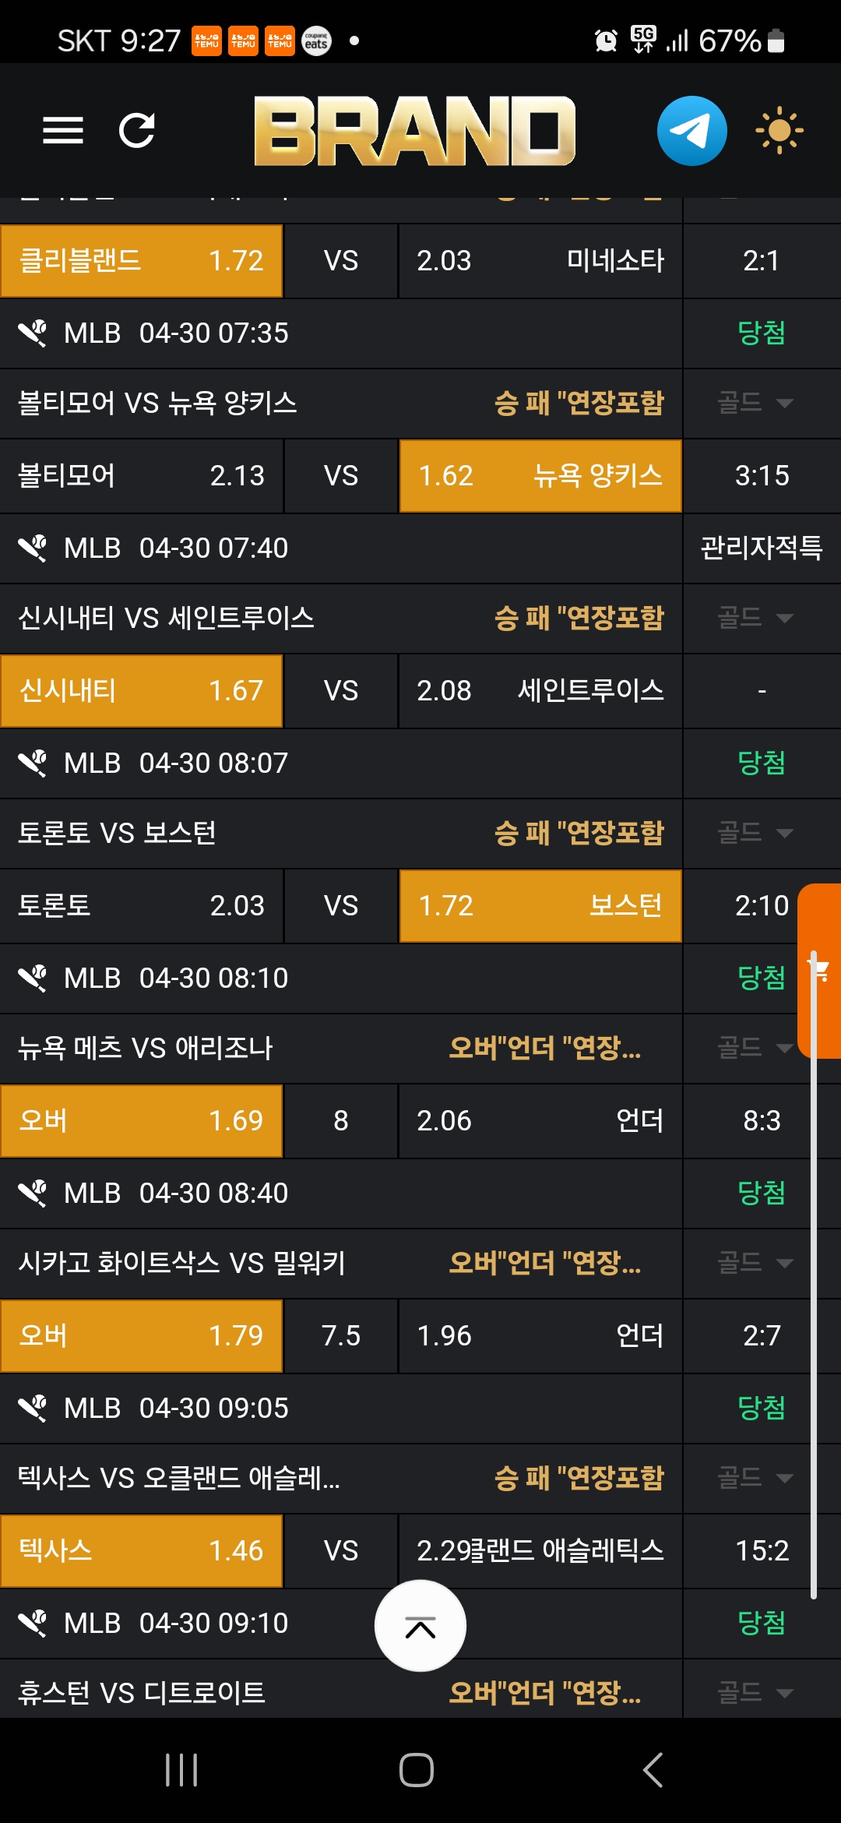The width and height of the screenshot is (841, 1823).
Task: Expand the 골드 dropdown for 신시내티 VS 세인트루이스
Action: pyautogui.click(x=754, y=618)
